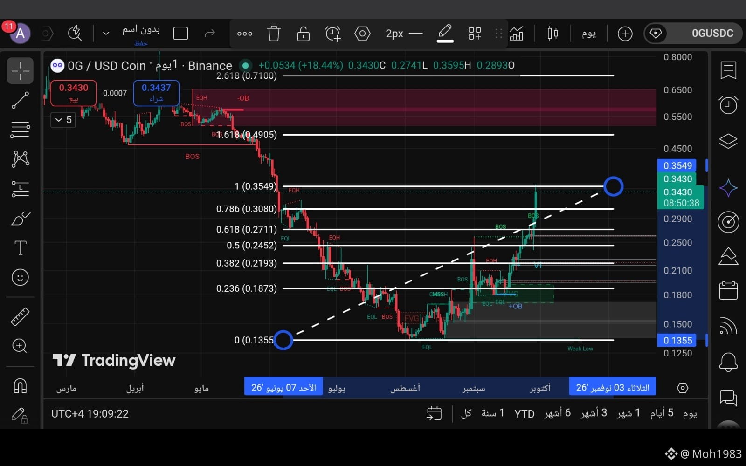Select the trend line drawing tool
This screenshot has width=746, height=466.
20,100
